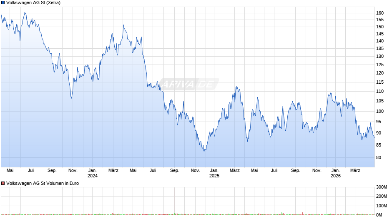Screen dimensions: 392x219
Task: Click the 105 price axis label
Action: (380, 101)
